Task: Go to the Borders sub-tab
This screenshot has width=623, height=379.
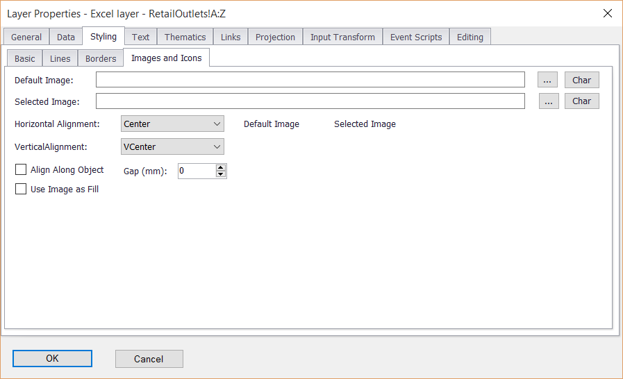Action: click(101, 58)
